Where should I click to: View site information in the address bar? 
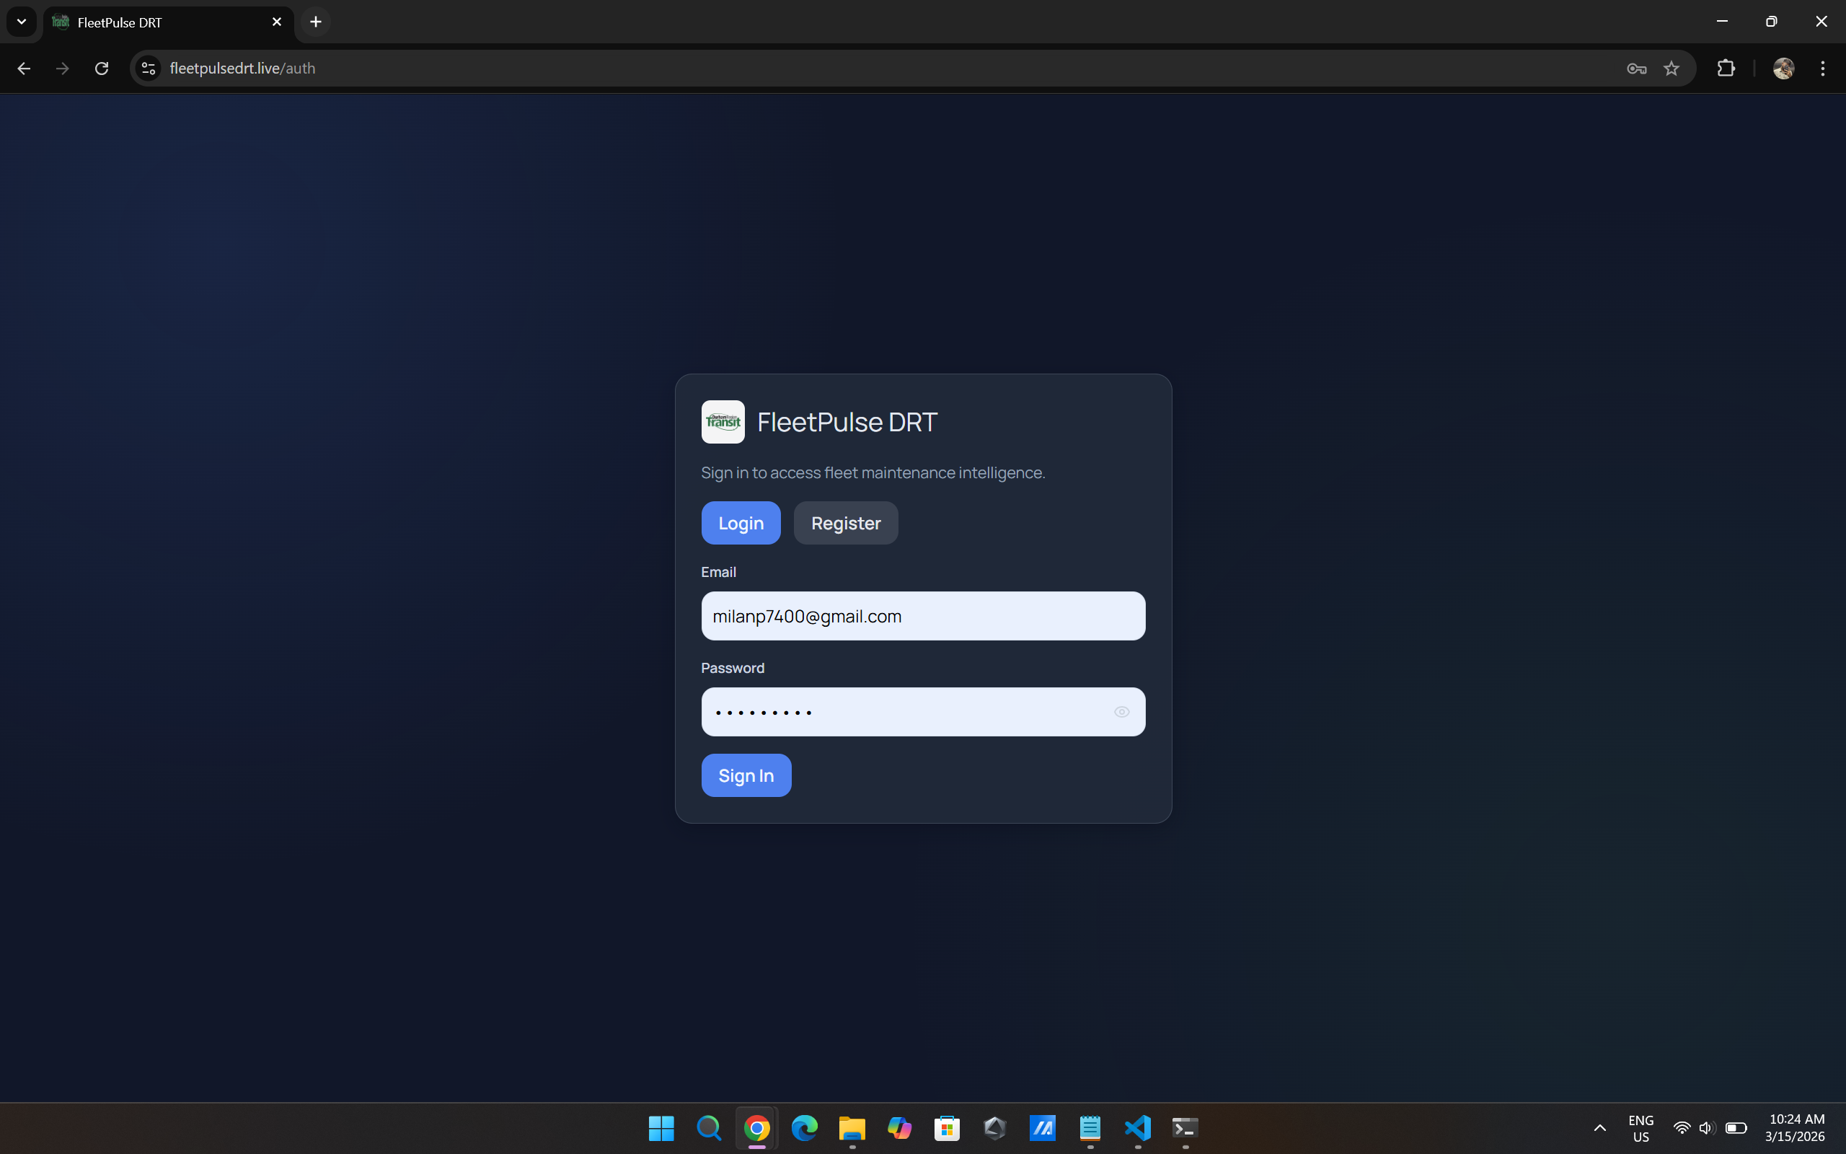point(149,69)
